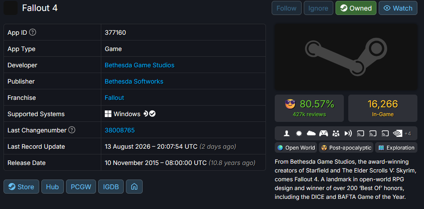The width and height of the screenshot is (424, 209).
Task: Click the achievements starburst icon
Action: [x=299, y=133]
